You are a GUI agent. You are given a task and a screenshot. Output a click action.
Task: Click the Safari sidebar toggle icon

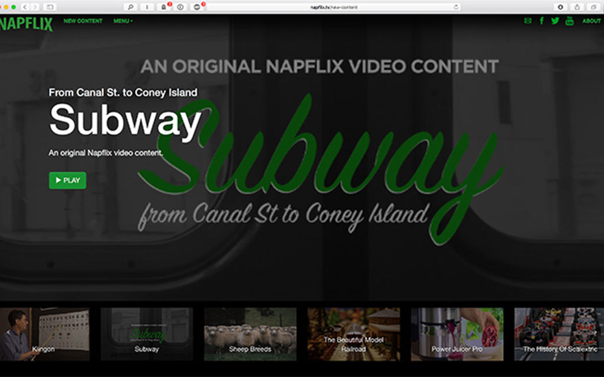click(50, 7)
